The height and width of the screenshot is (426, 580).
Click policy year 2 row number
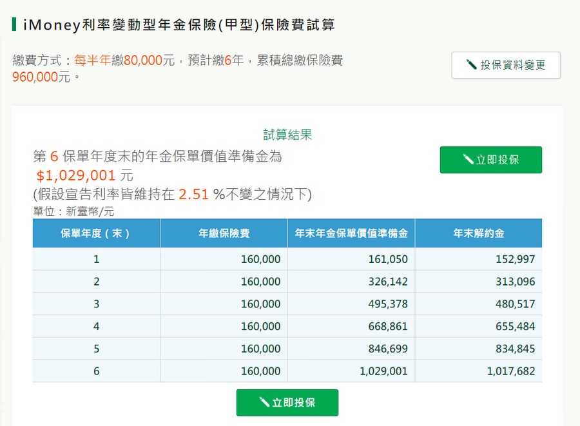click(96, 282)
